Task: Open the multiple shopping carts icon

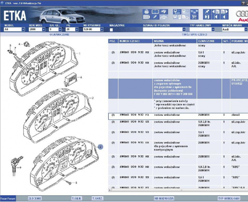Action: click(194, 12)
